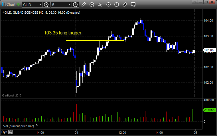Click into the GILD symbol entry field

pos(31,5)
